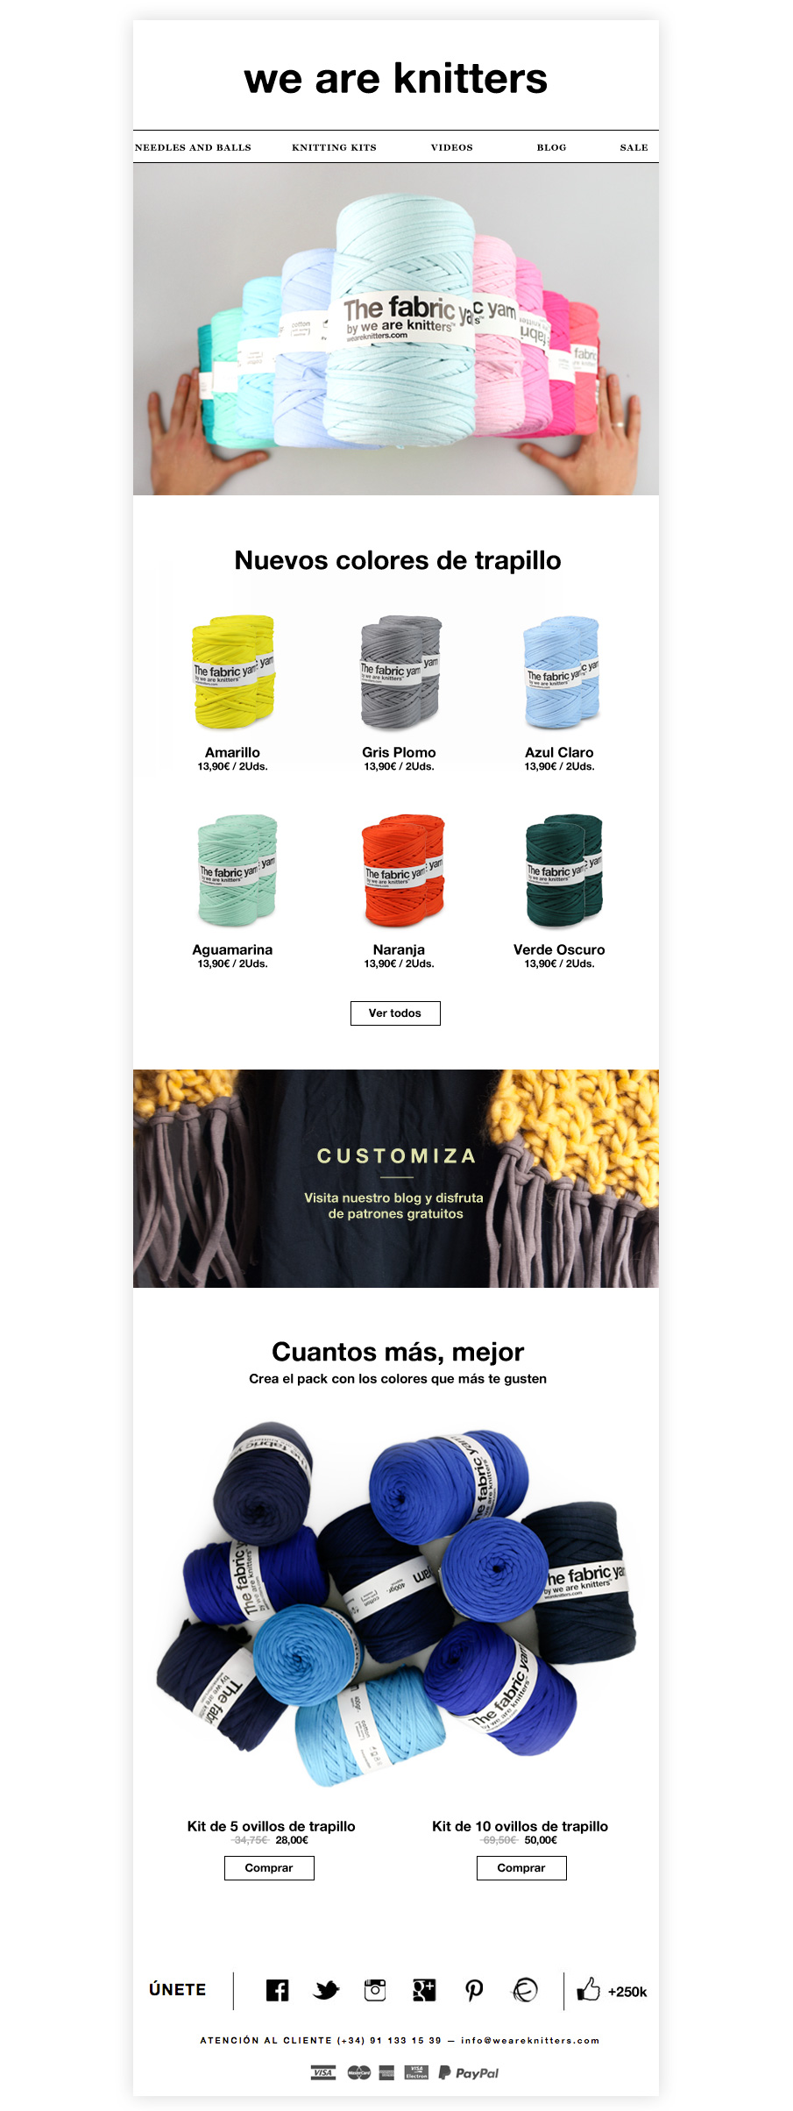This screenshot has width=793, height=2111.
Task: Open the Google Plus icon
Action: [x=424, y=1990]
